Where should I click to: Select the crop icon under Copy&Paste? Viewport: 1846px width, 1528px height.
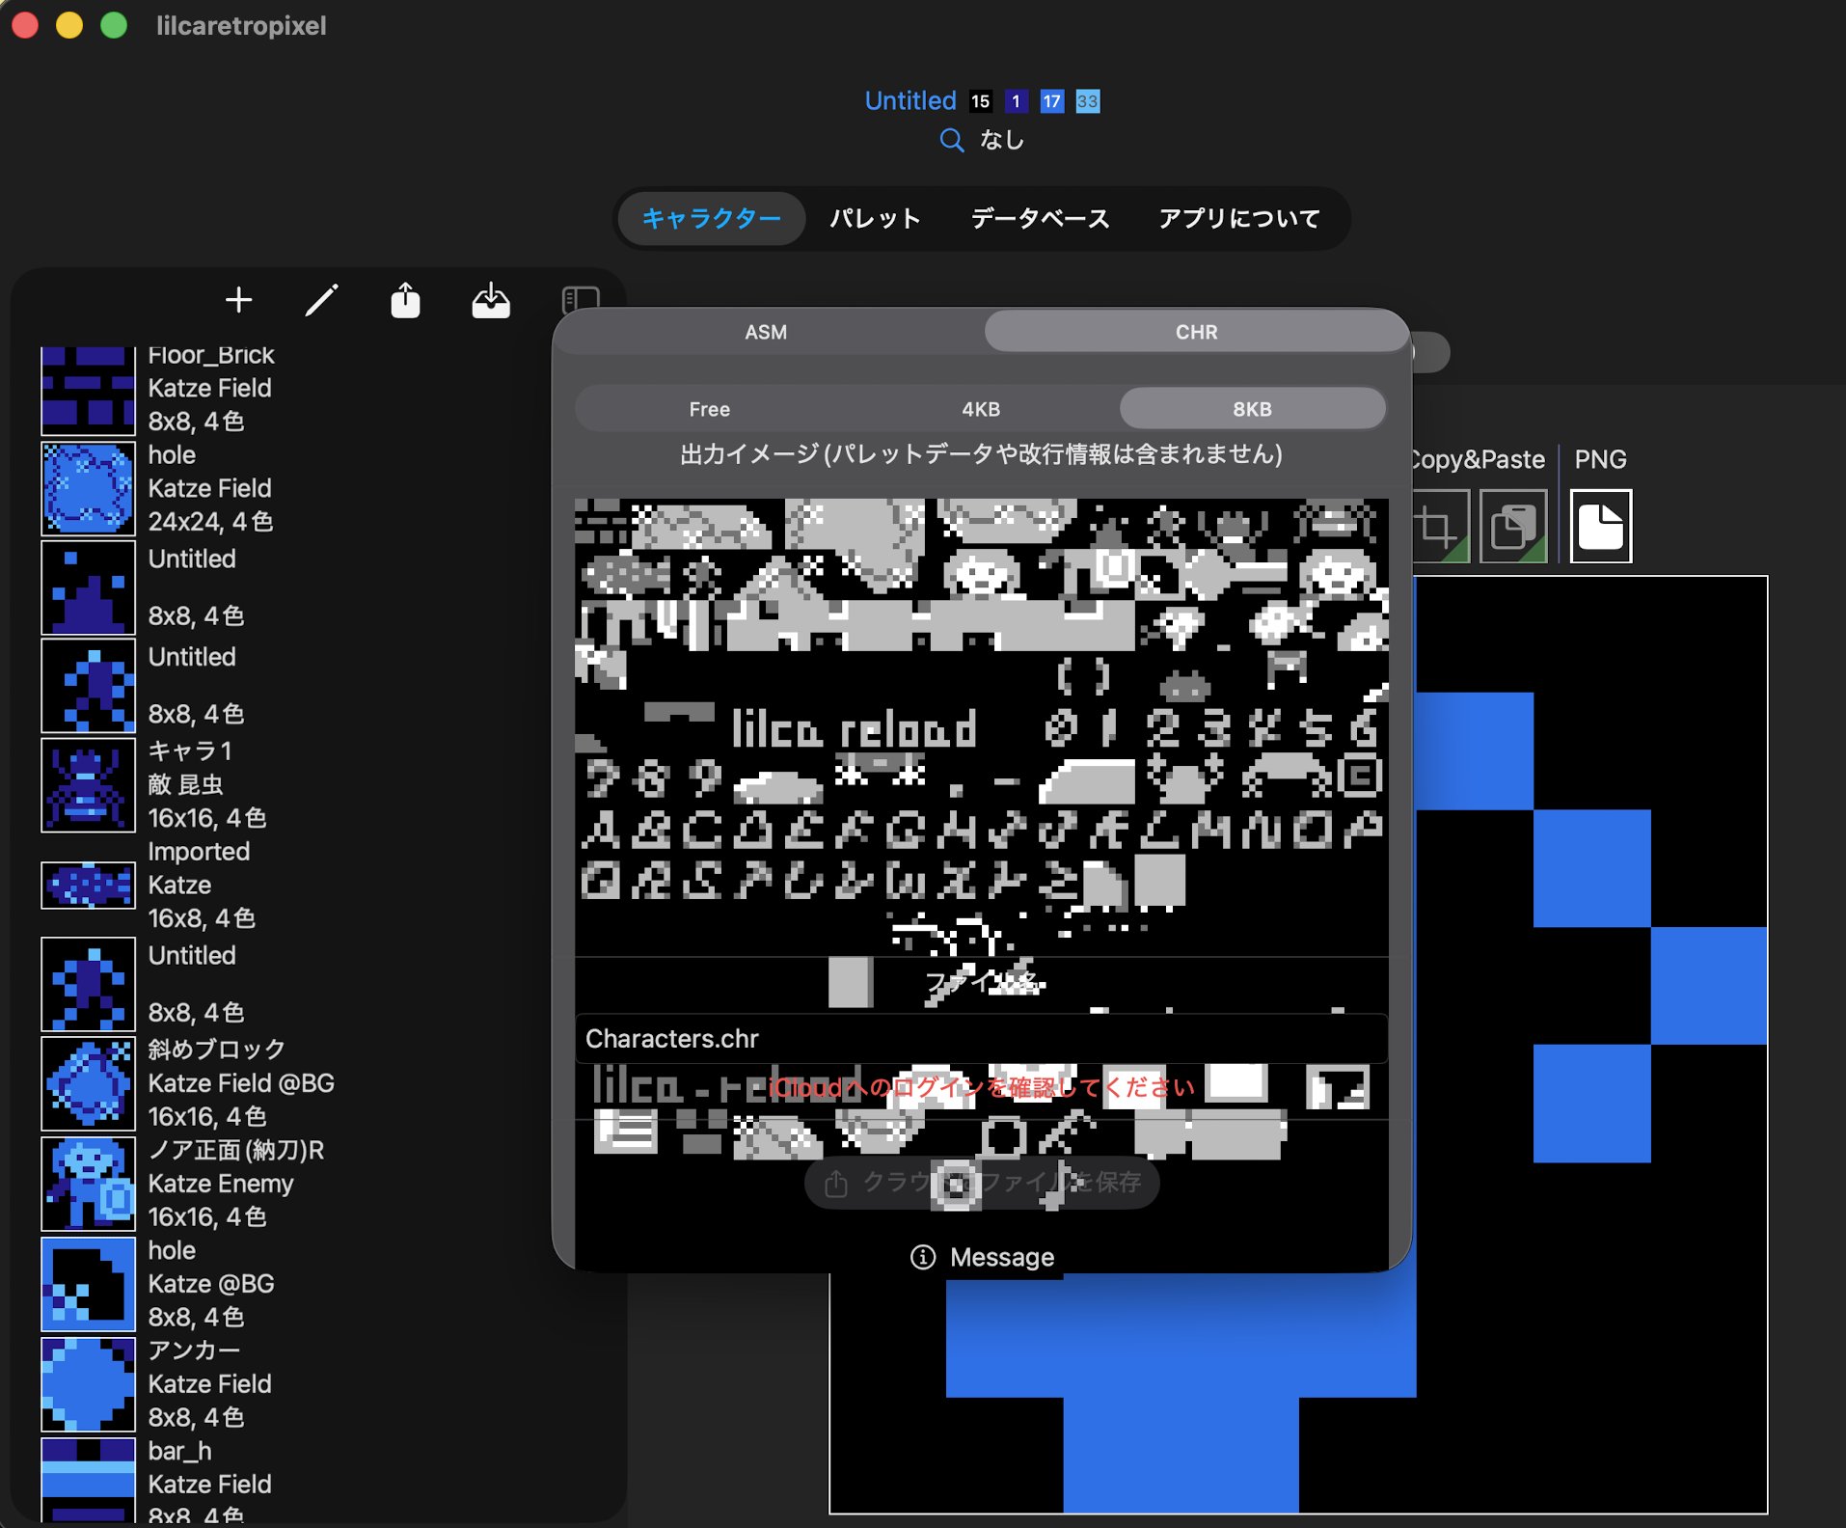[1440, 527]
